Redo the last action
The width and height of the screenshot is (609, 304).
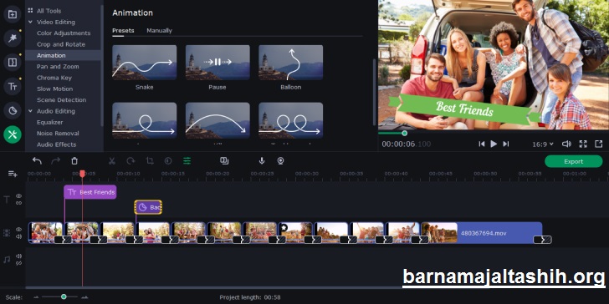pyautogui.click(x=56, y=161)
